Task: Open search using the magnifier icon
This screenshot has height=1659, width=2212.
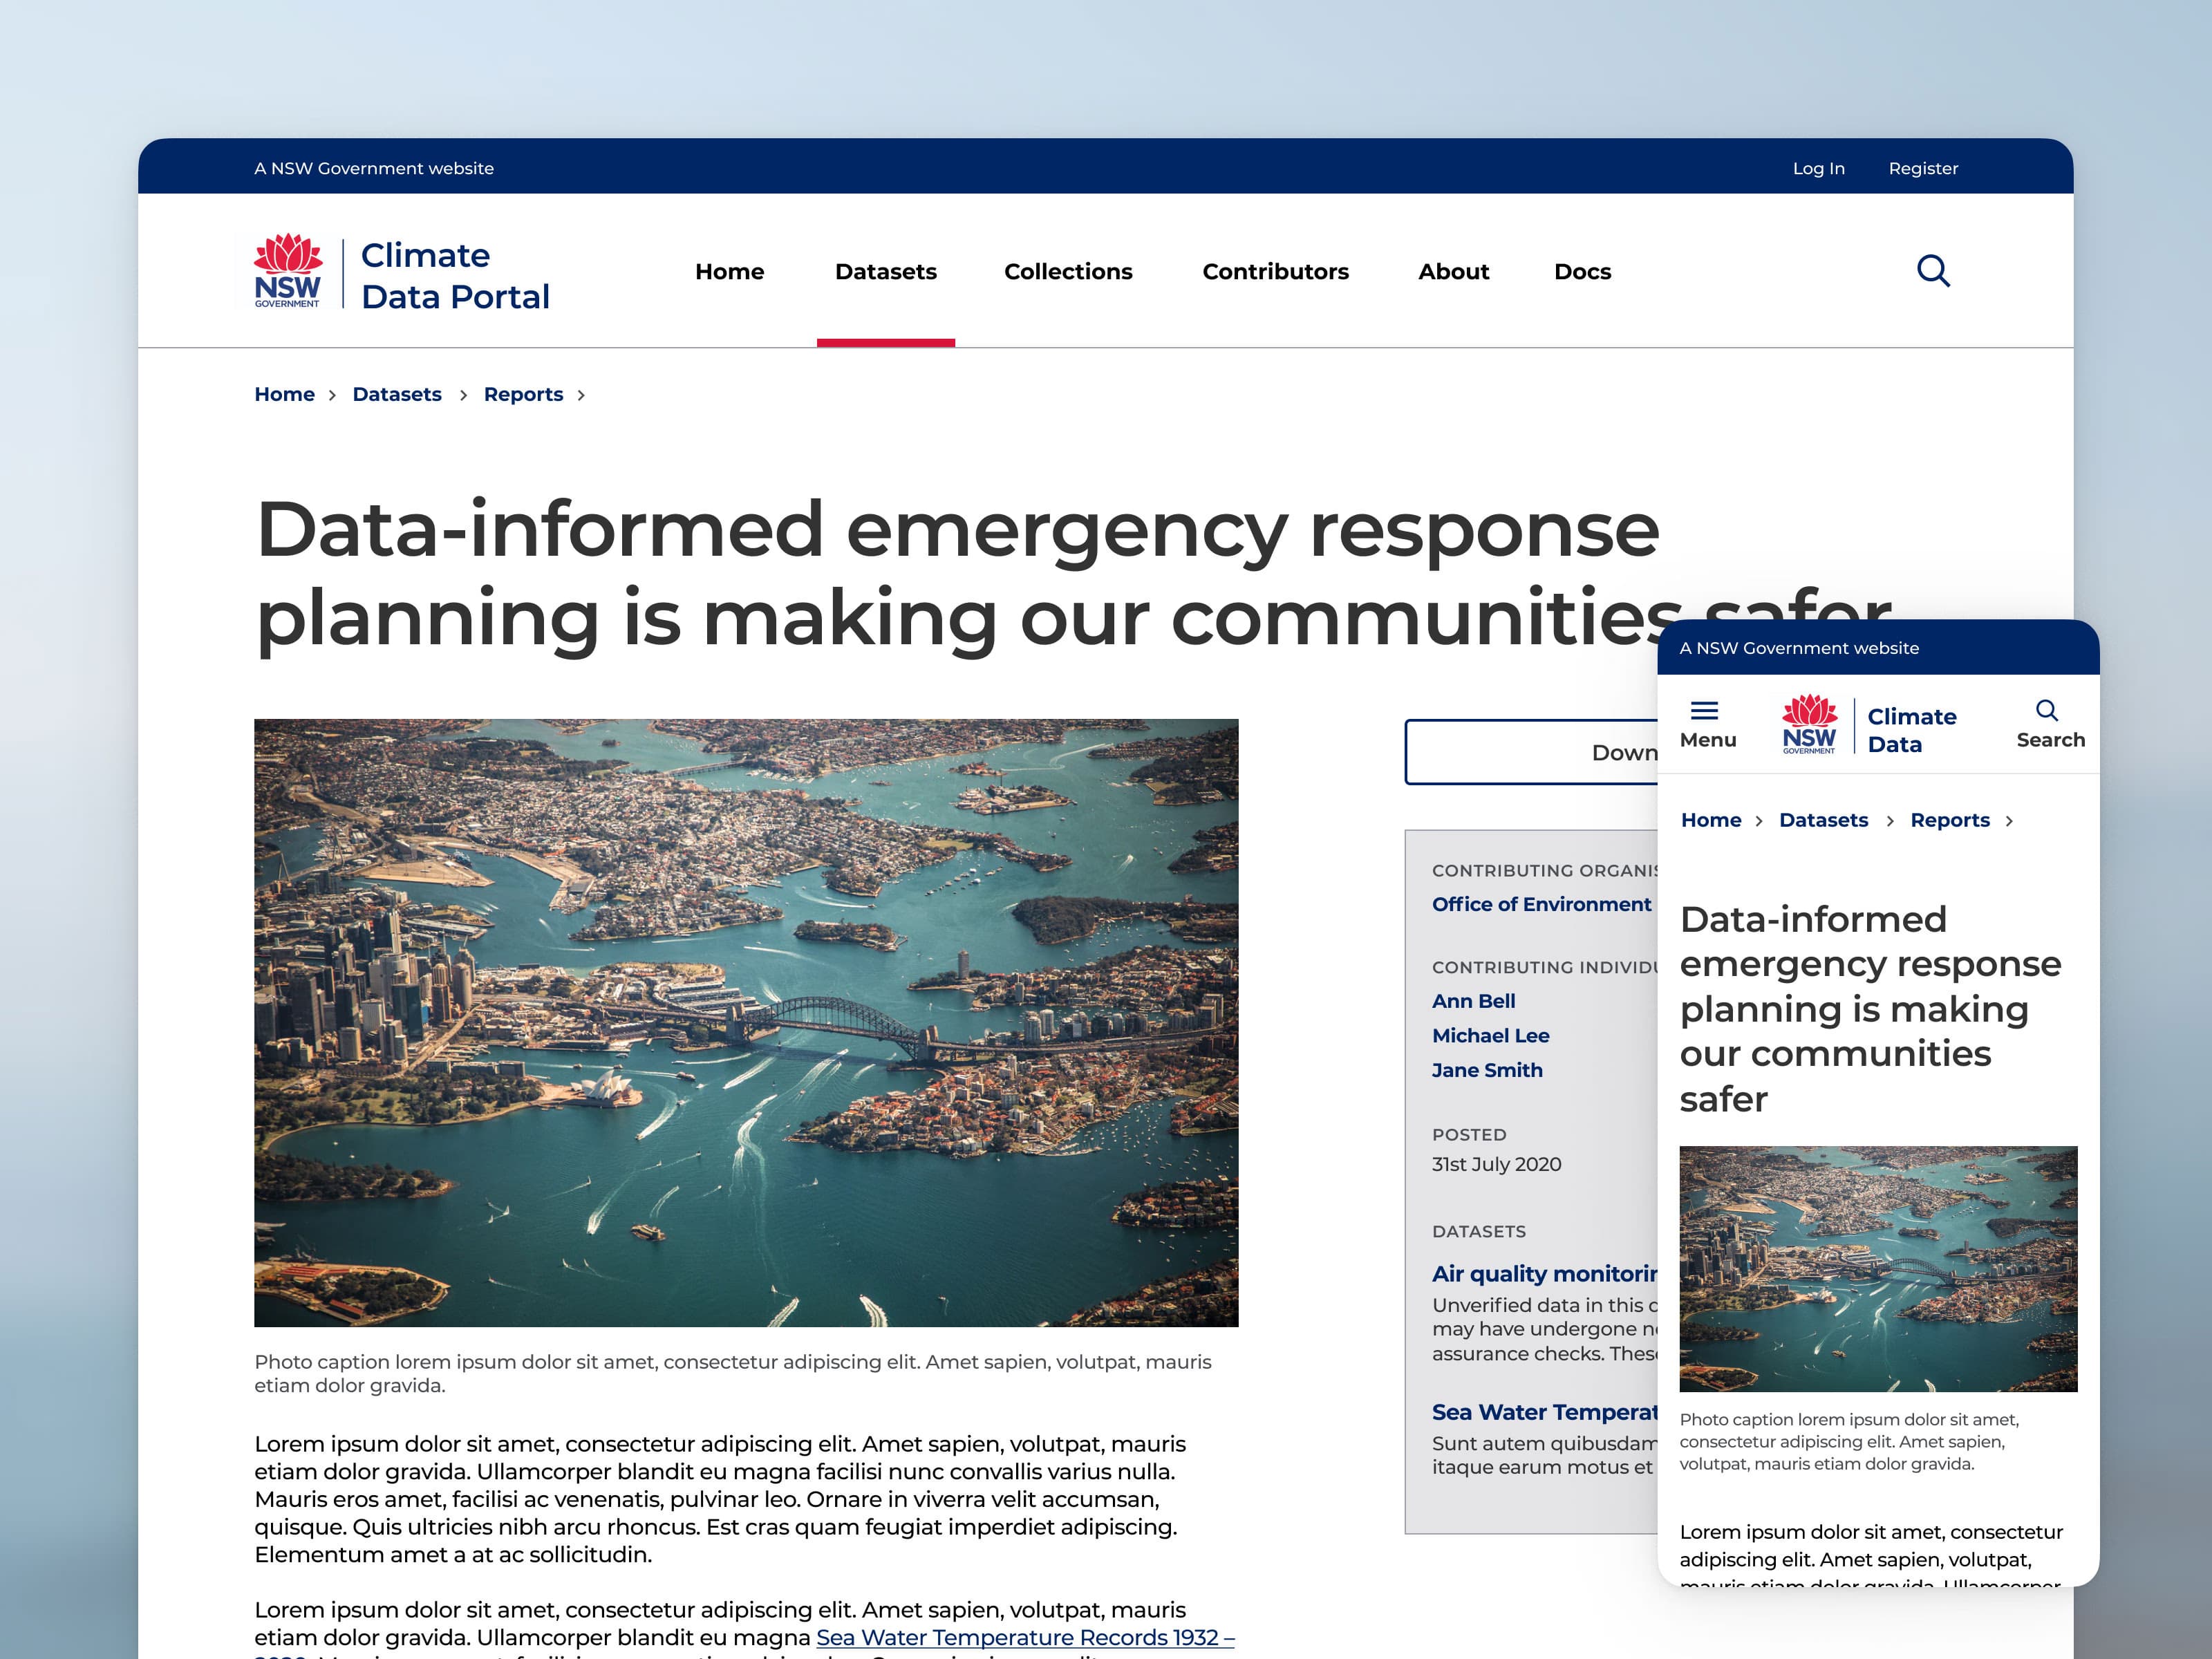Action: click(1934, 271)
